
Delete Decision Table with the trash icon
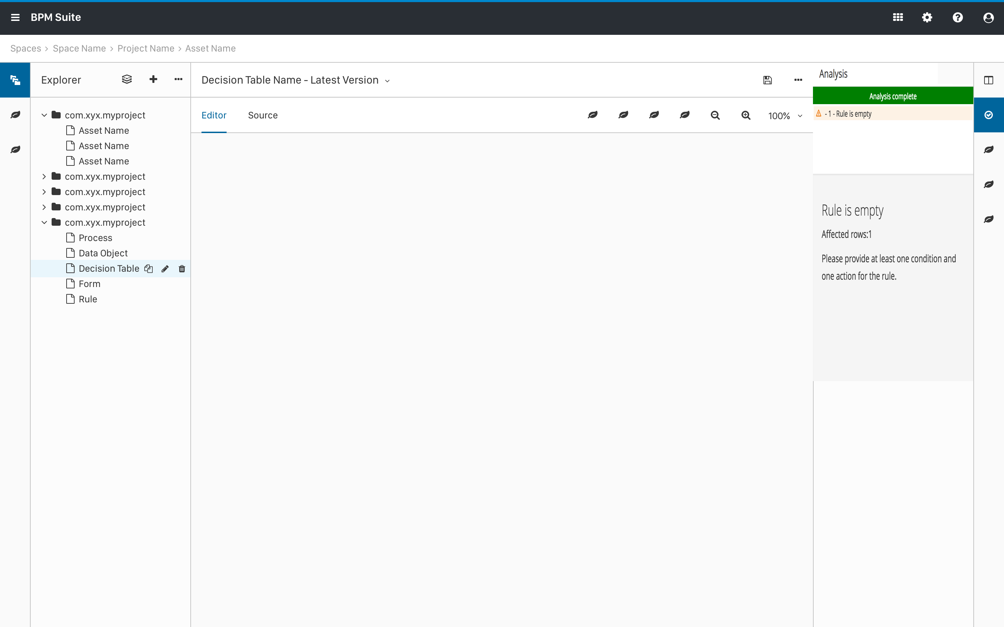[182, 269]
